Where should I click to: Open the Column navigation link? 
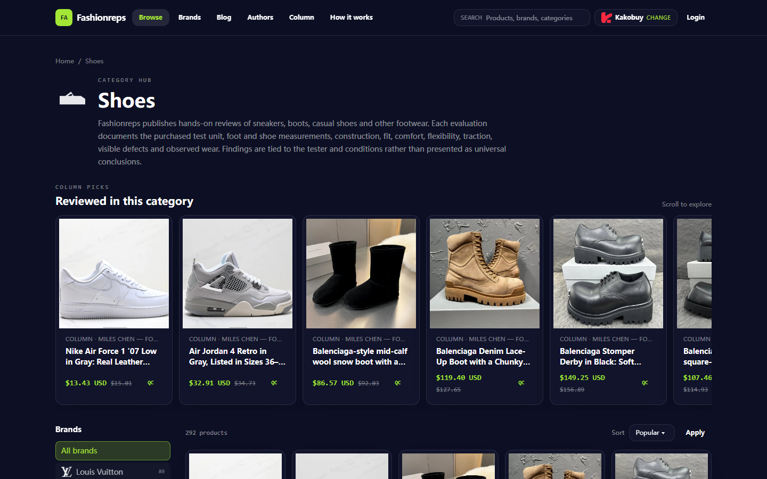(x=301, y=18)
